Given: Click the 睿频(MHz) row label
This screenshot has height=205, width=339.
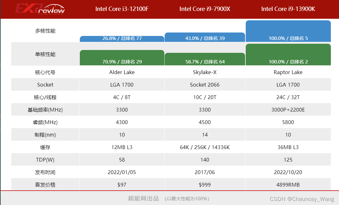Looking at the screenshot, I should click(45, 122).
